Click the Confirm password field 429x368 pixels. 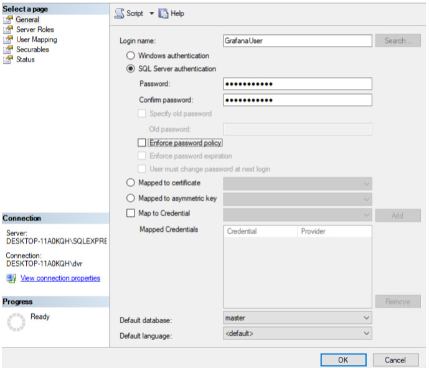(297, 100)
